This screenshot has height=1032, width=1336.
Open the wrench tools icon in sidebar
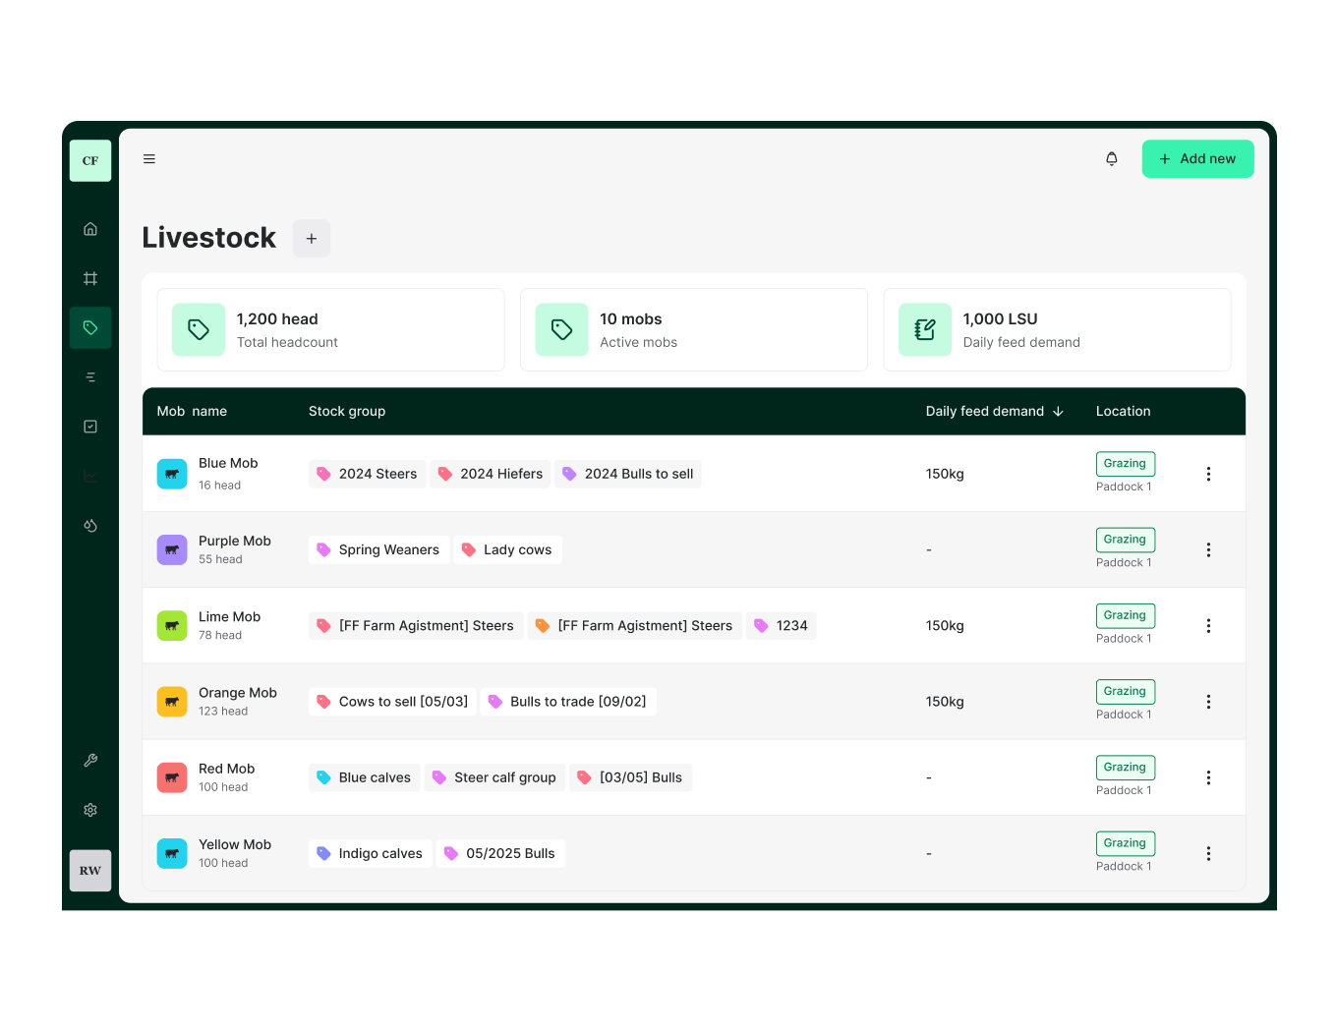90,760
